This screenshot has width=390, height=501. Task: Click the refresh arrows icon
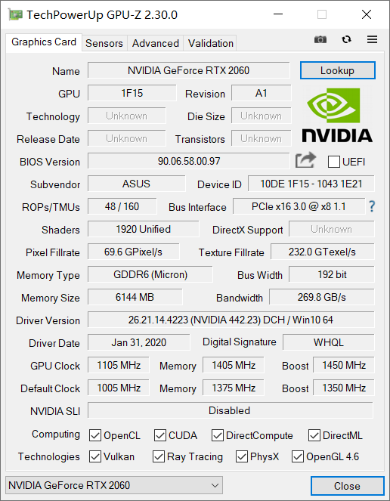pos(346,39)
